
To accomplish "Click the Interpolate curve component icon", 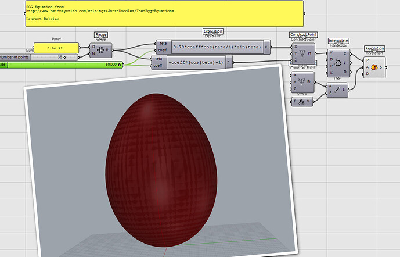I will [x=337, y=63].
